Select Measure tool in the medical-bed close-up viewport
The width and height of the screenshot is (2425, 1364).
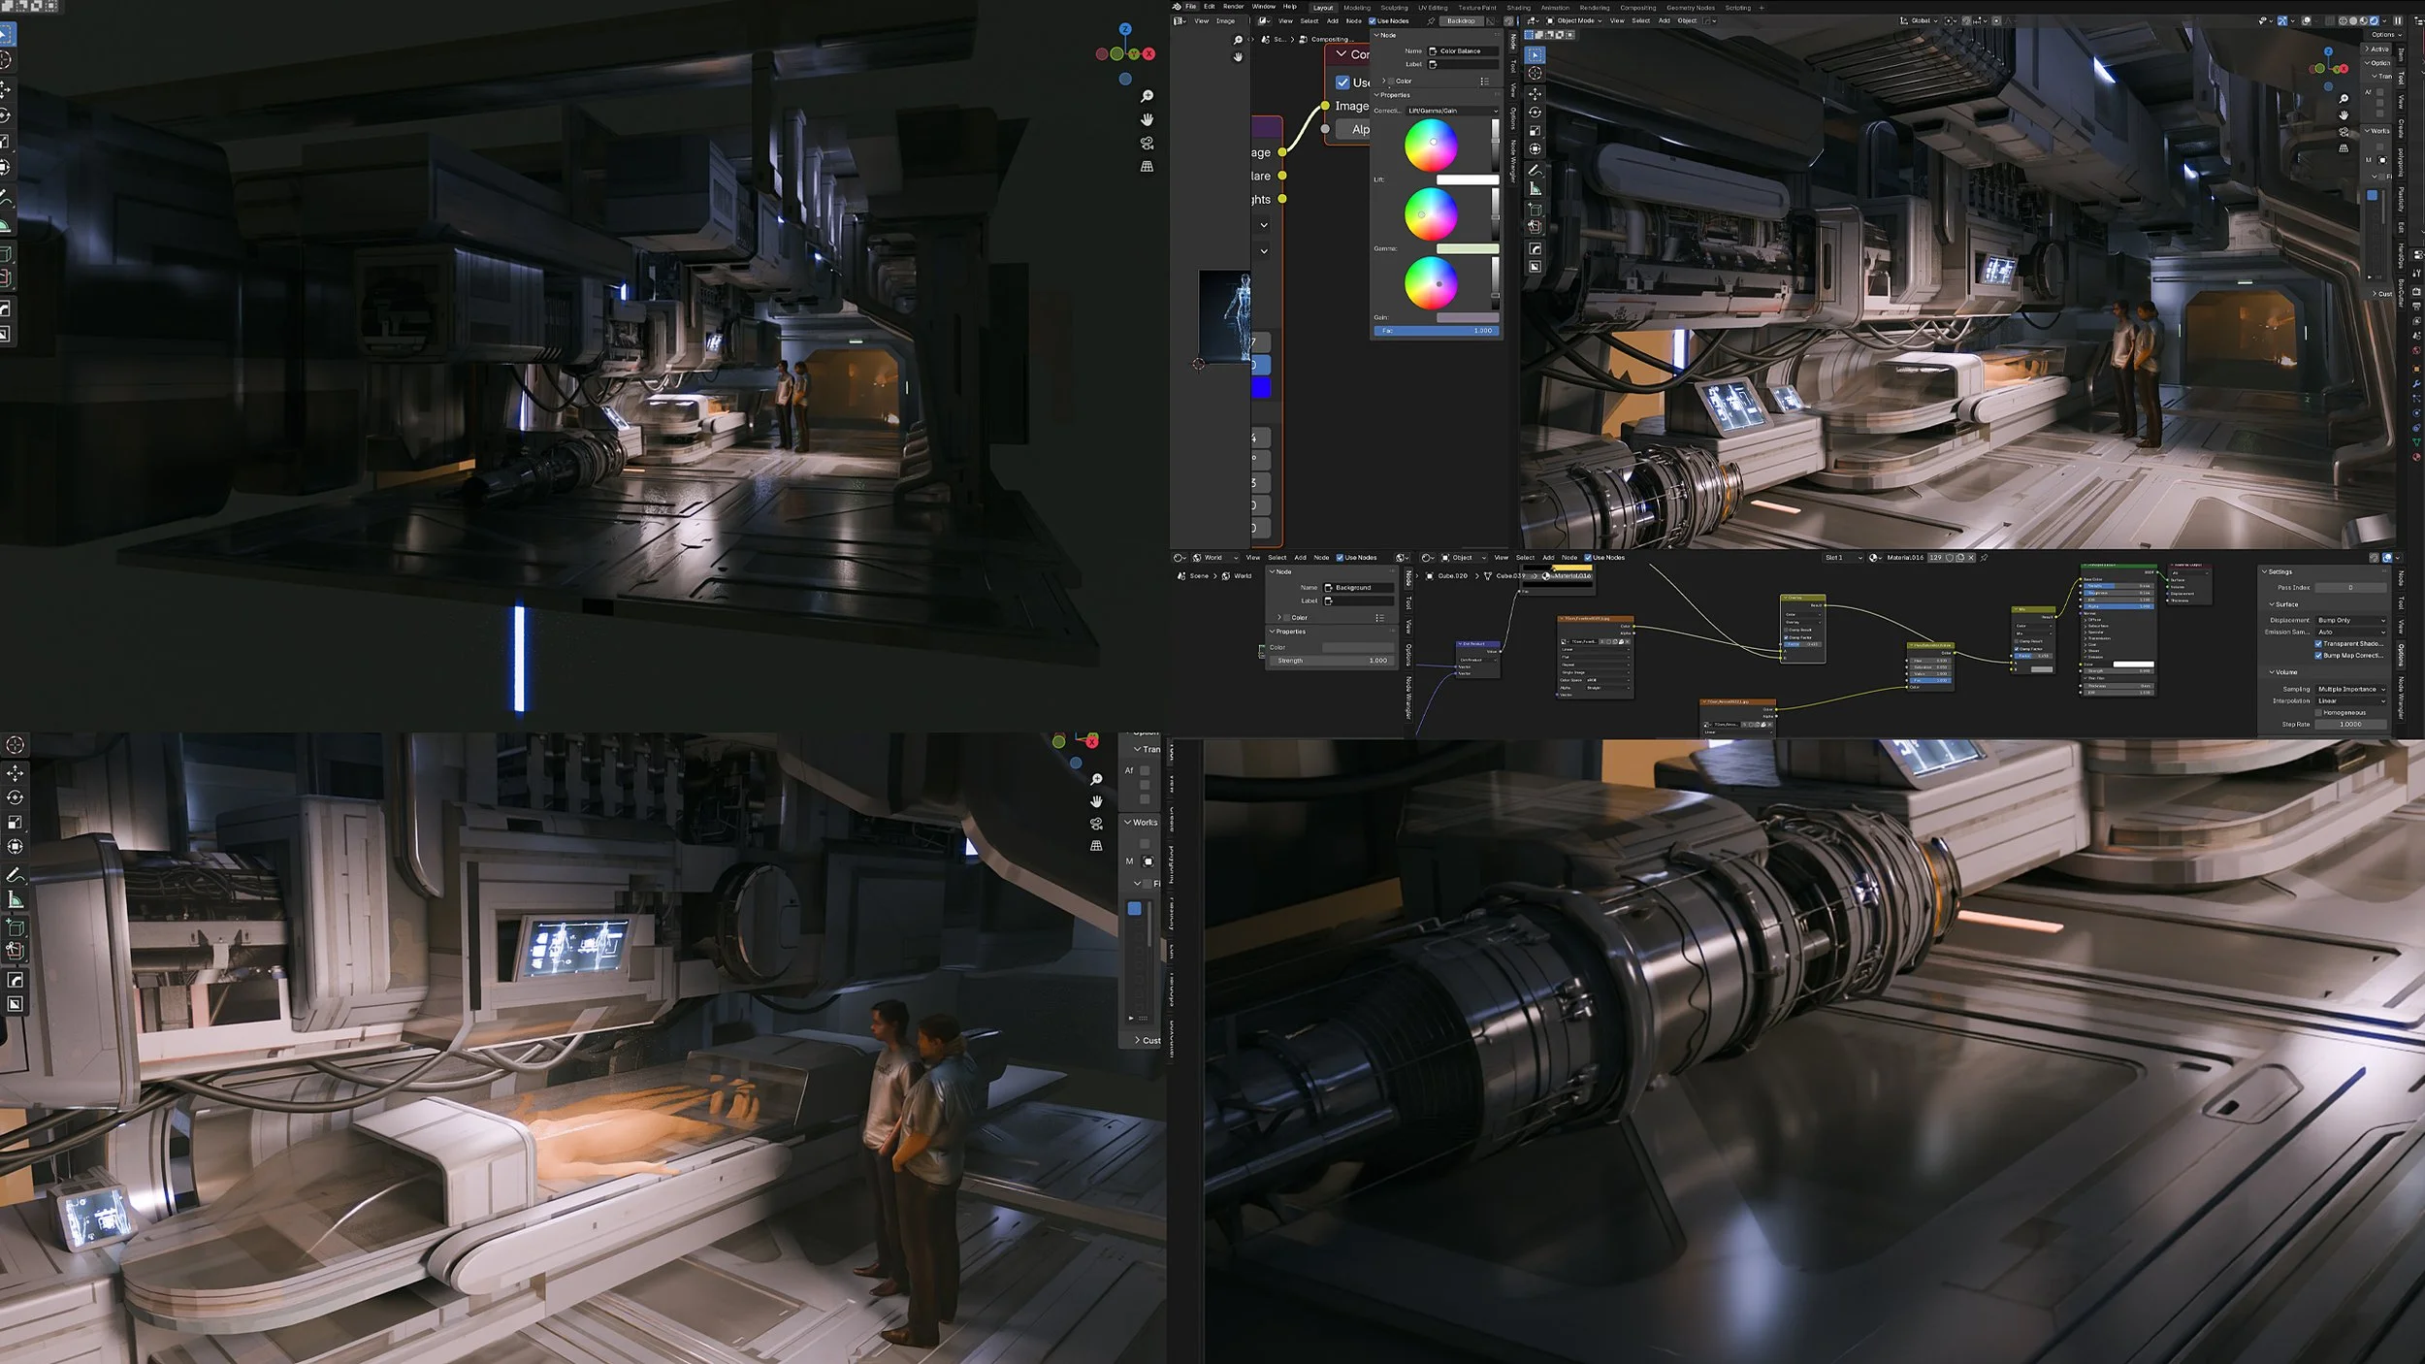(x=16, y=899)
